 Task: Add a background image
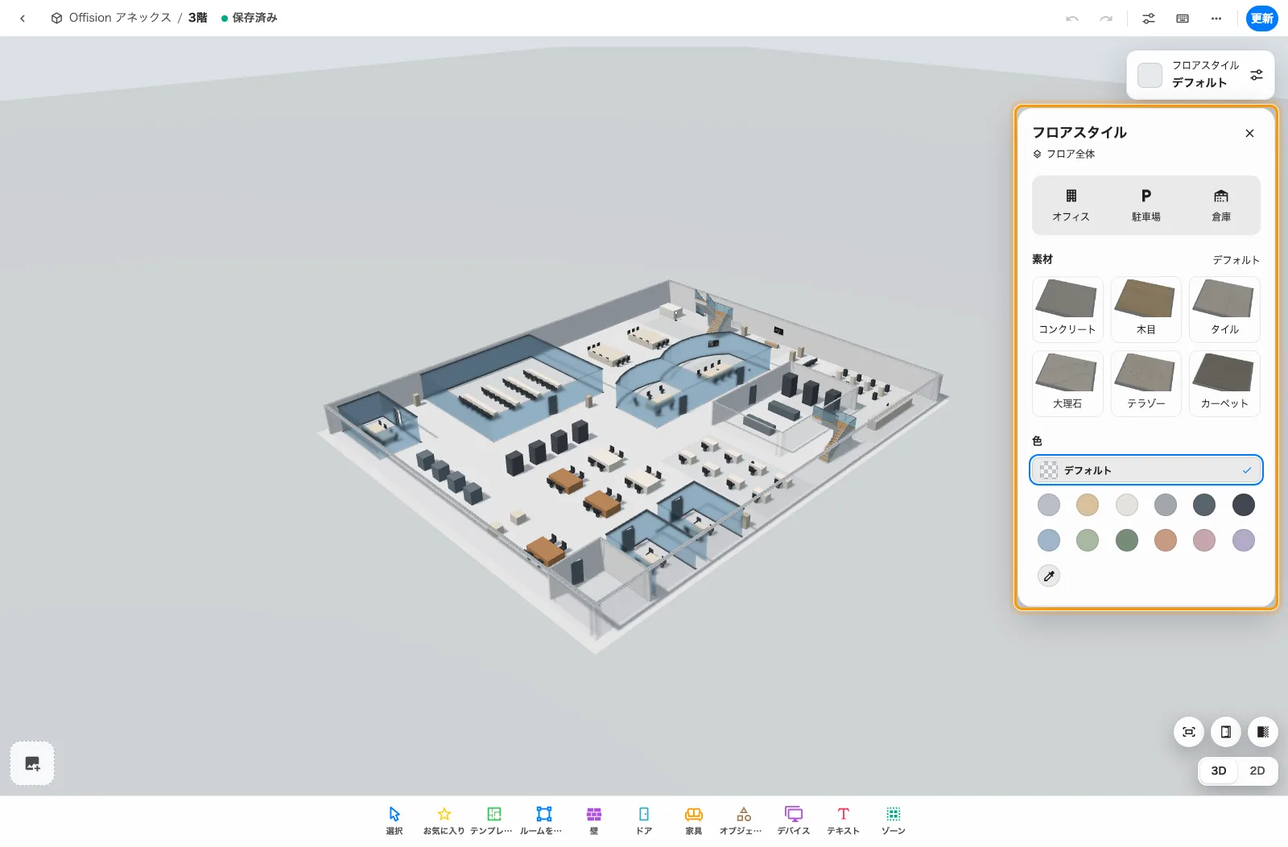click(32, 763)
